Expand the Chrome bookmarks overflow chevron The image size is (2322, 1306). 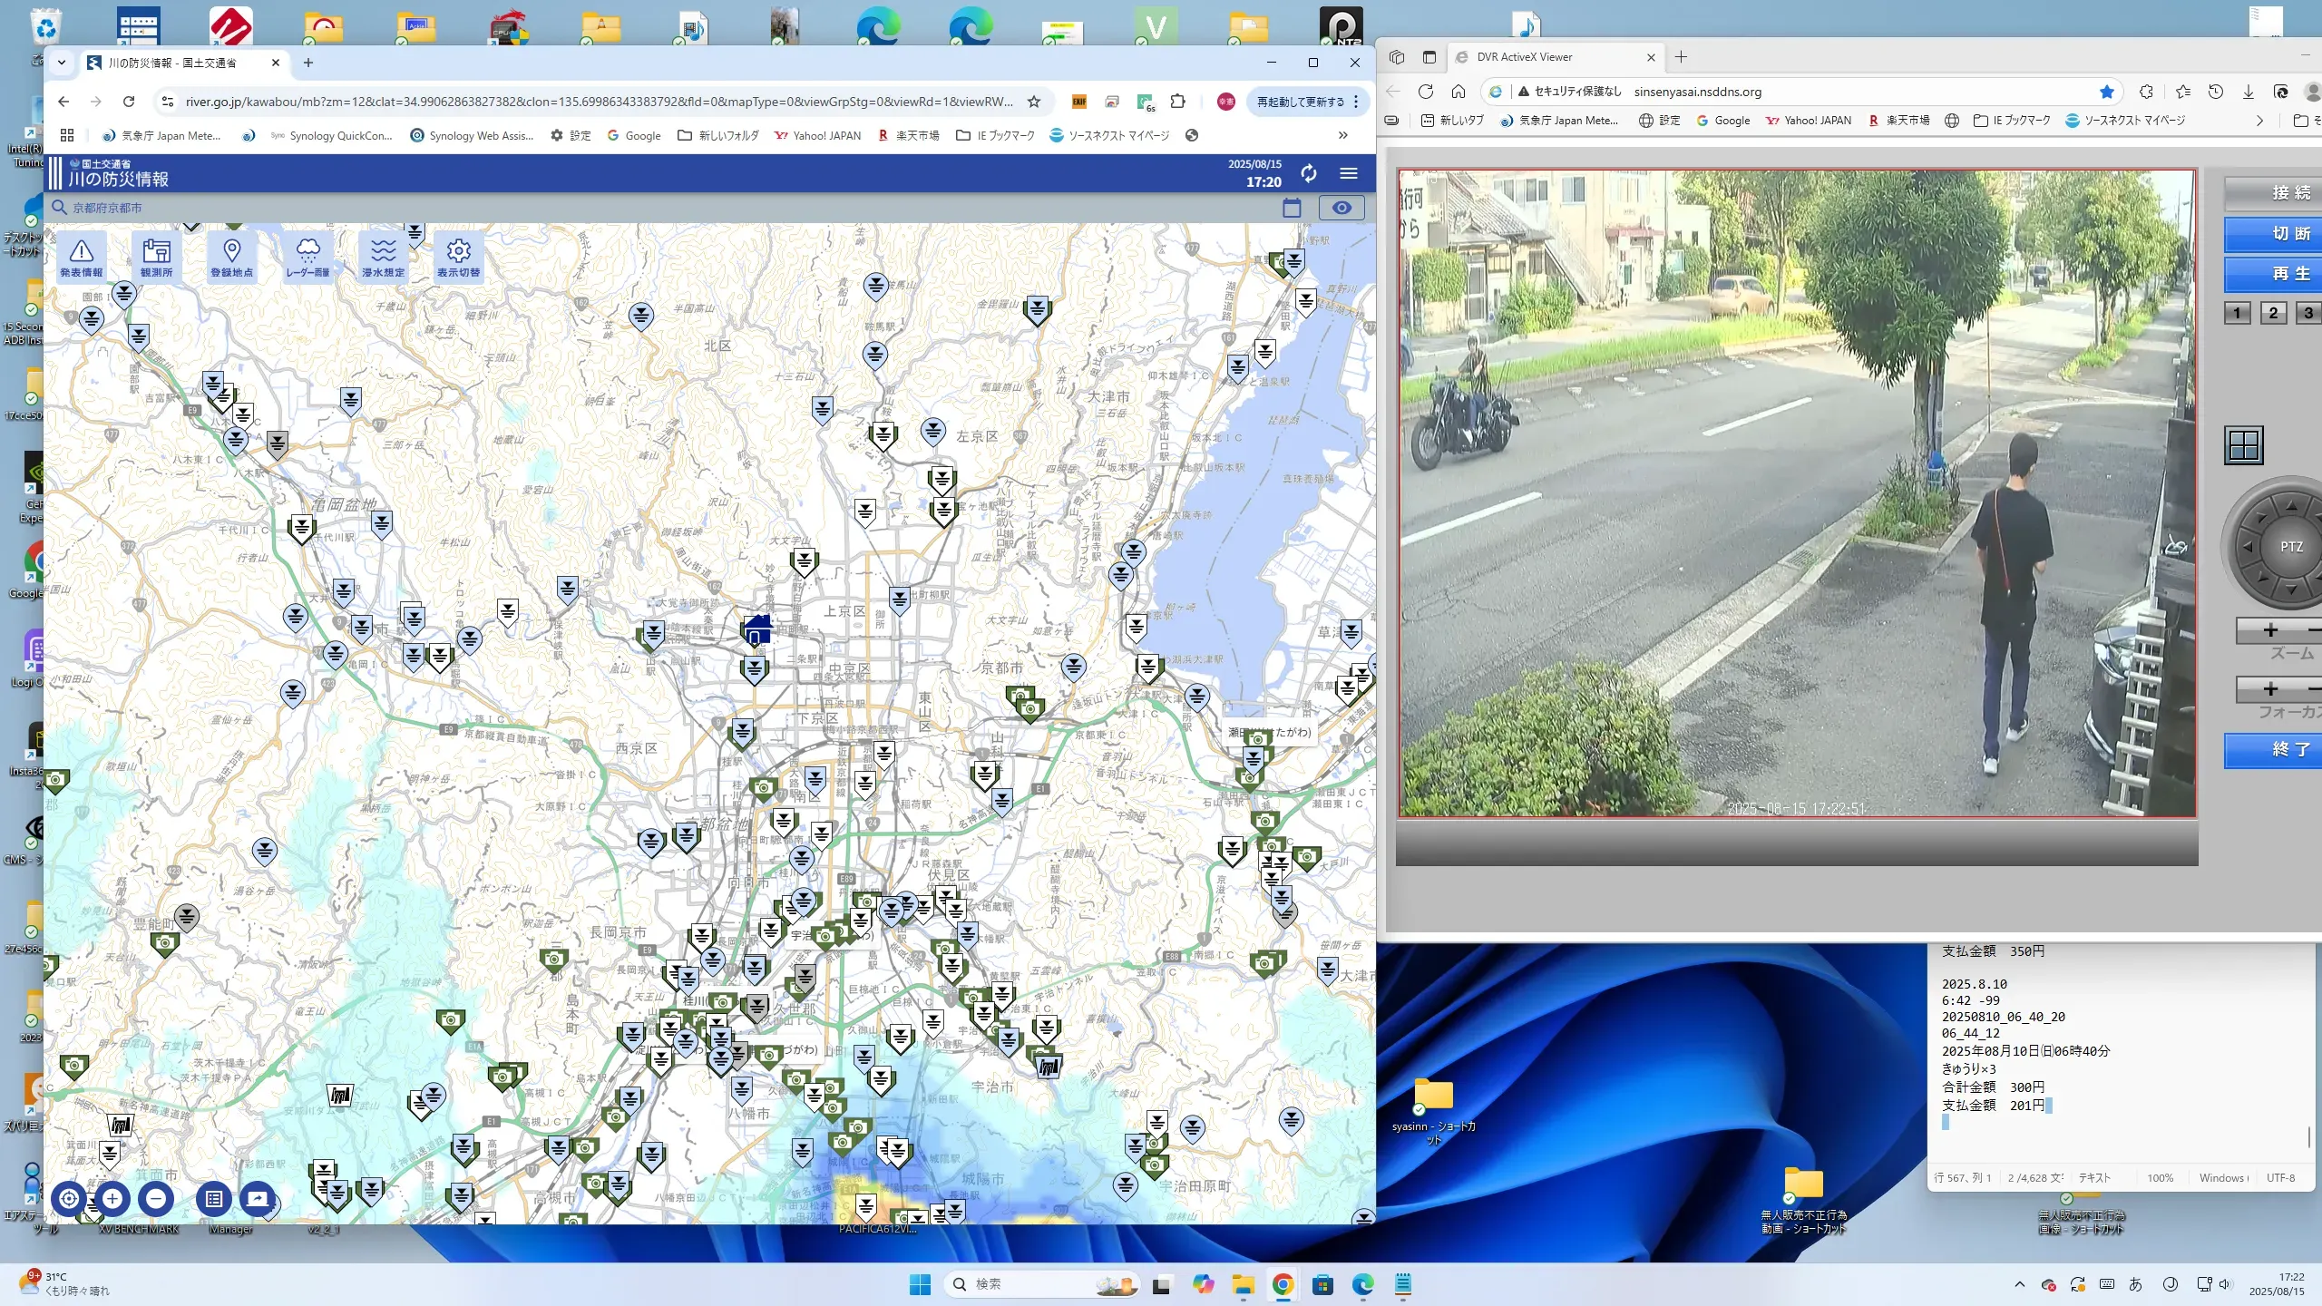(x=1342, y=135)
